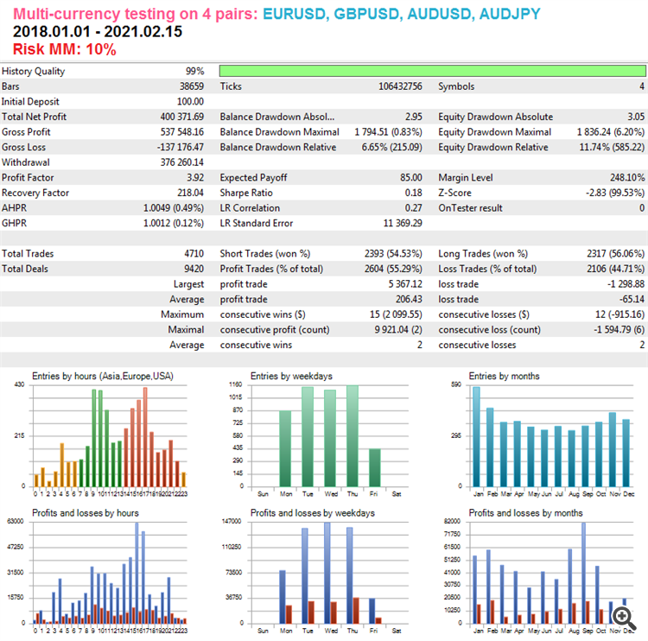Select Short Trades value '2393 (54.53%)'
The width and height of the screenshot is (648, 641).
tap(393, 254)
